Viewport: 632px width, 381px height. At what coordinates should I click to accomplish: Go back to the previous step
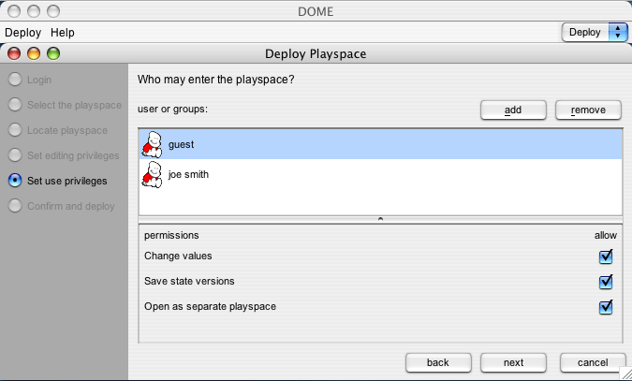tap(438, 362)
